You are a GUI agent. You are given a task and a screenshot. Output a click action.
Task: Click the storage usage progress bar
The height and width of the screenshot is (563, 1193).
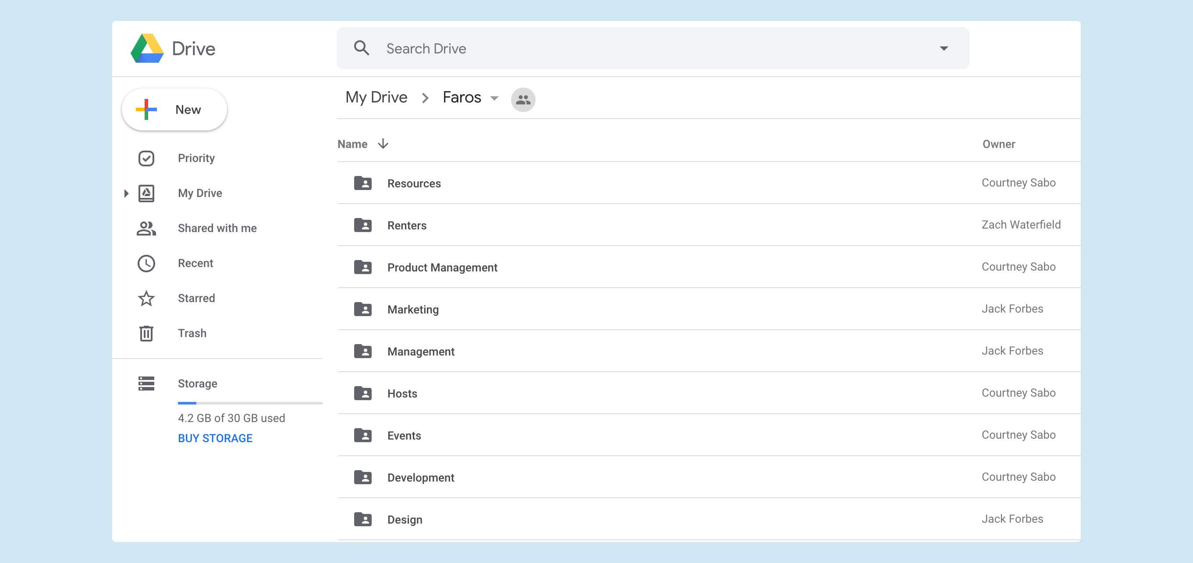tap(250, 403)
